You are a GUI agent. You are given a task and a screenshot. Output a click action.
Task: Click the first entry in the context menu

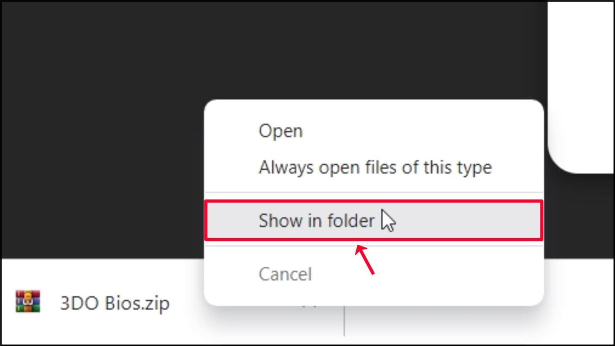pyautogui.click(x=280, y=131)
